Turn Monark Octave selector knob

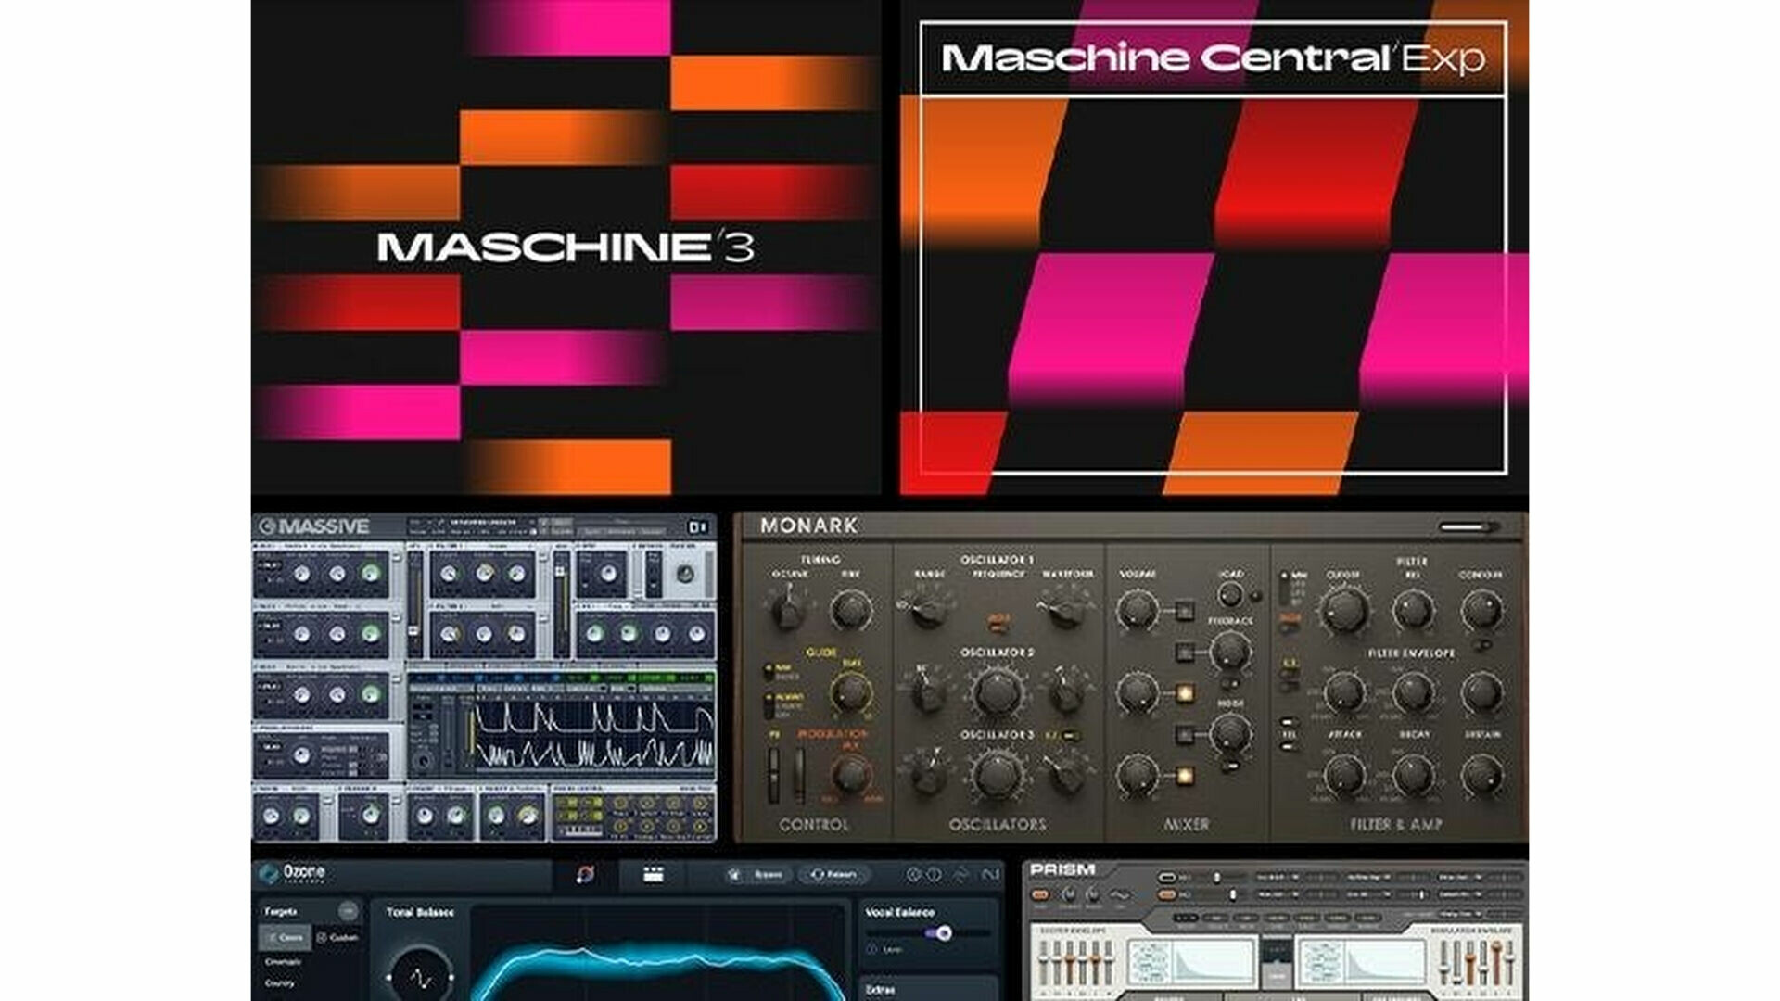pyautogui.click(x=787, y=611)
